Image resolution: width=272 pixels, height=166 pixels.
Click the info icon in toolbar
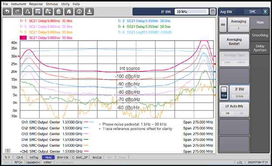point(79,12)
